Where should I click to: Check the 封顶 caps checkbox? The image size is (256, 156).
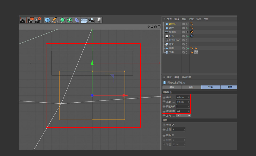pyautogui.click(x=173, y=125)
